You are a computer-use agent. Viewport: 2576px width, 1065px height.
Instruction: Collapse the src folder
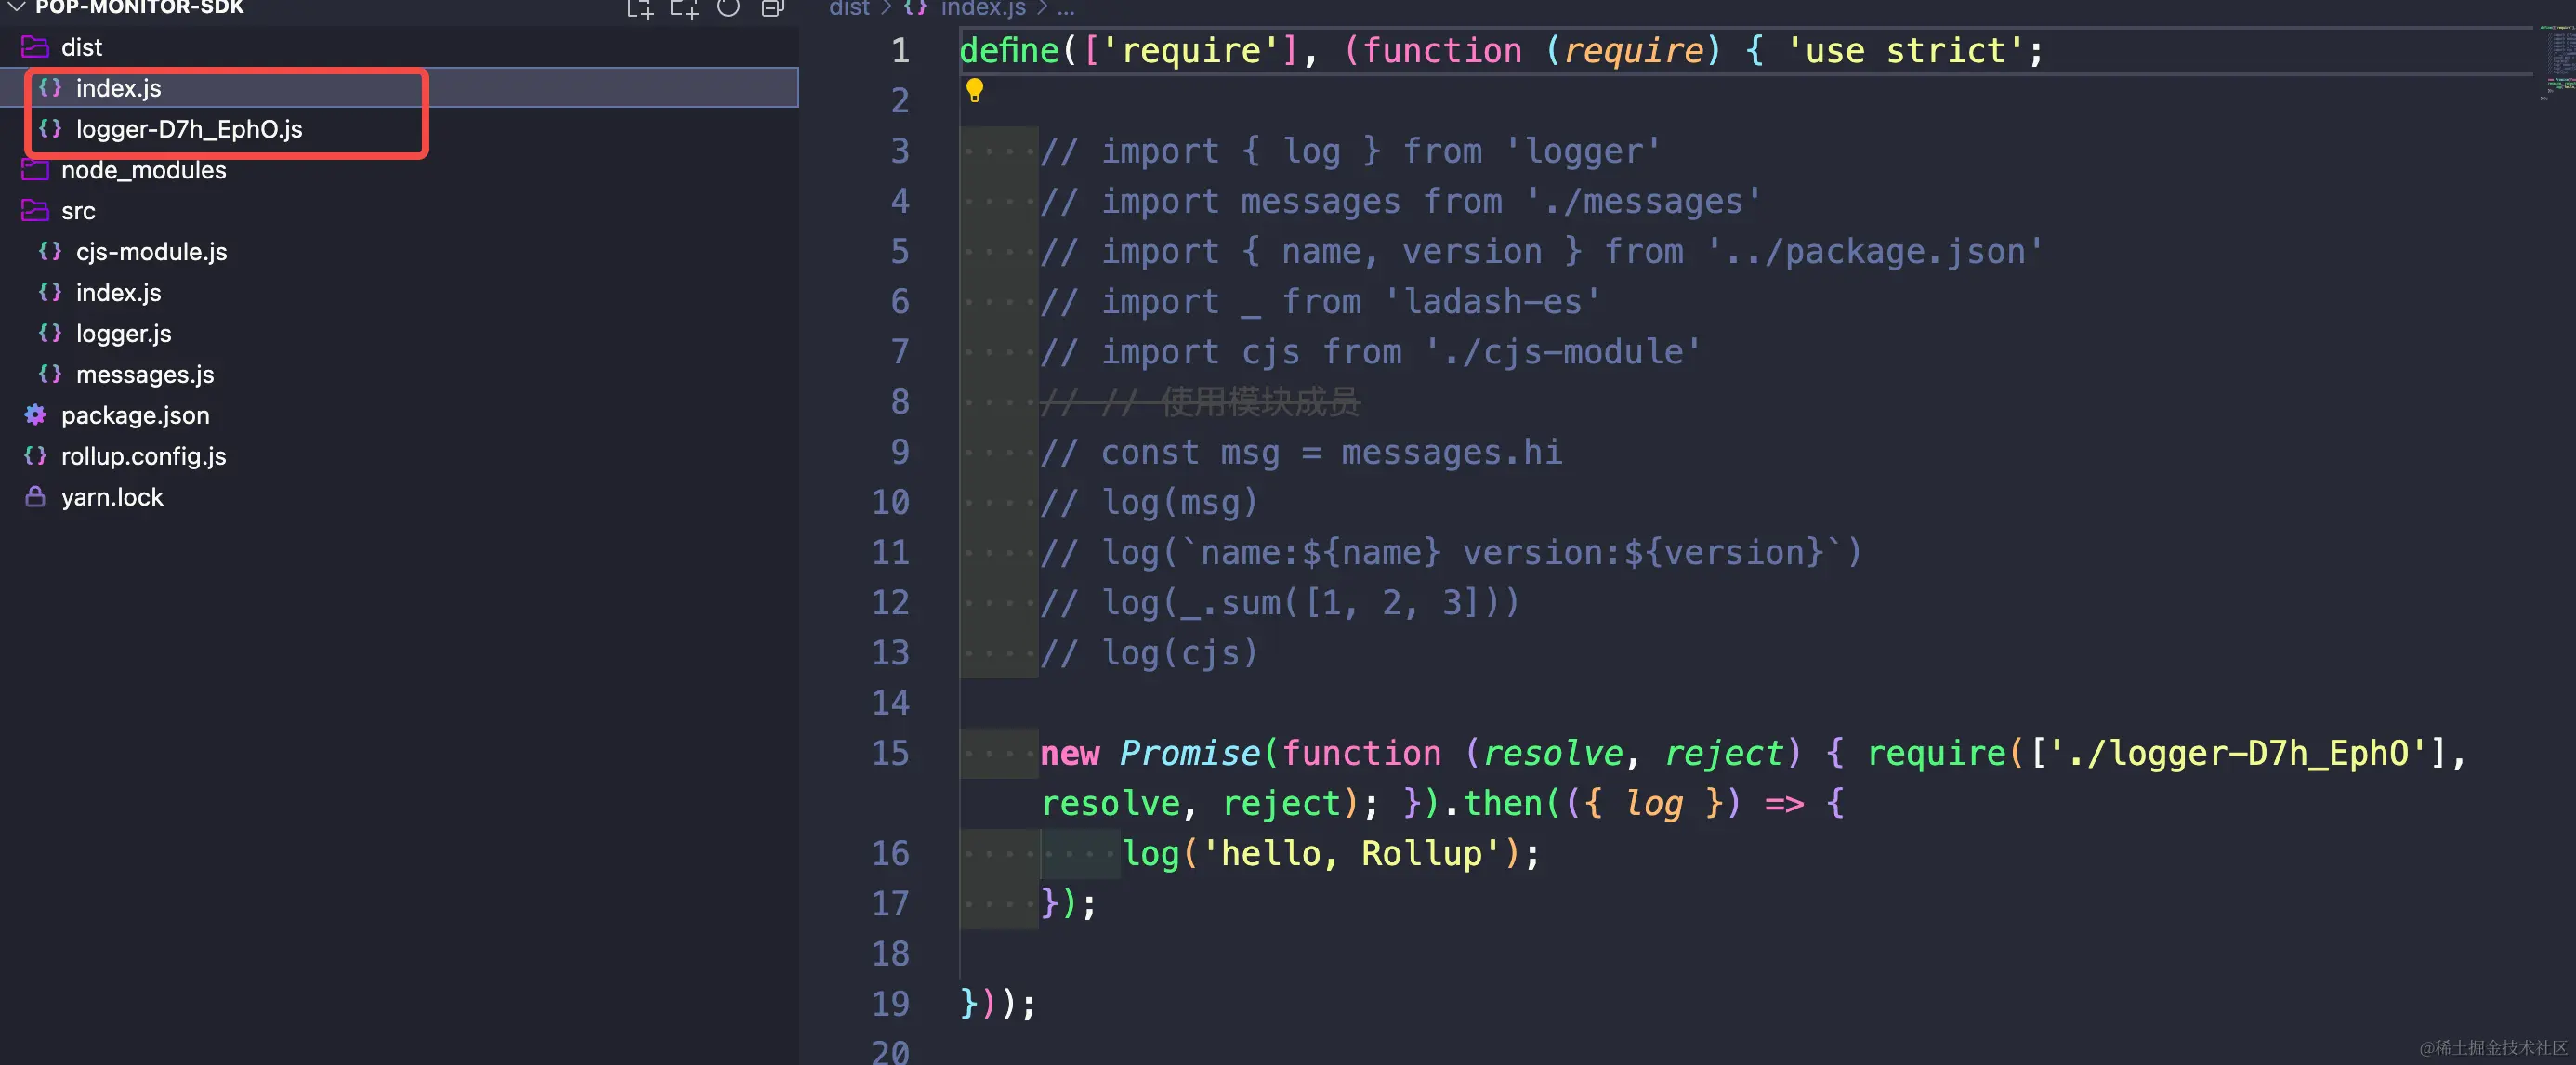click(78, 211)
